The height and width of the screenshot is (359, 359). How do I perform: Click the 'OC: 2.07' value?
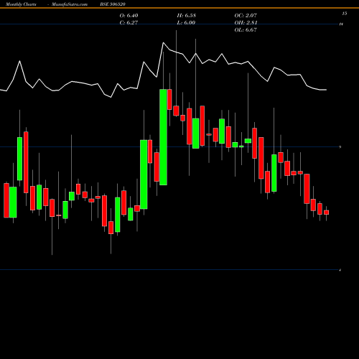(x=246, y=16)
